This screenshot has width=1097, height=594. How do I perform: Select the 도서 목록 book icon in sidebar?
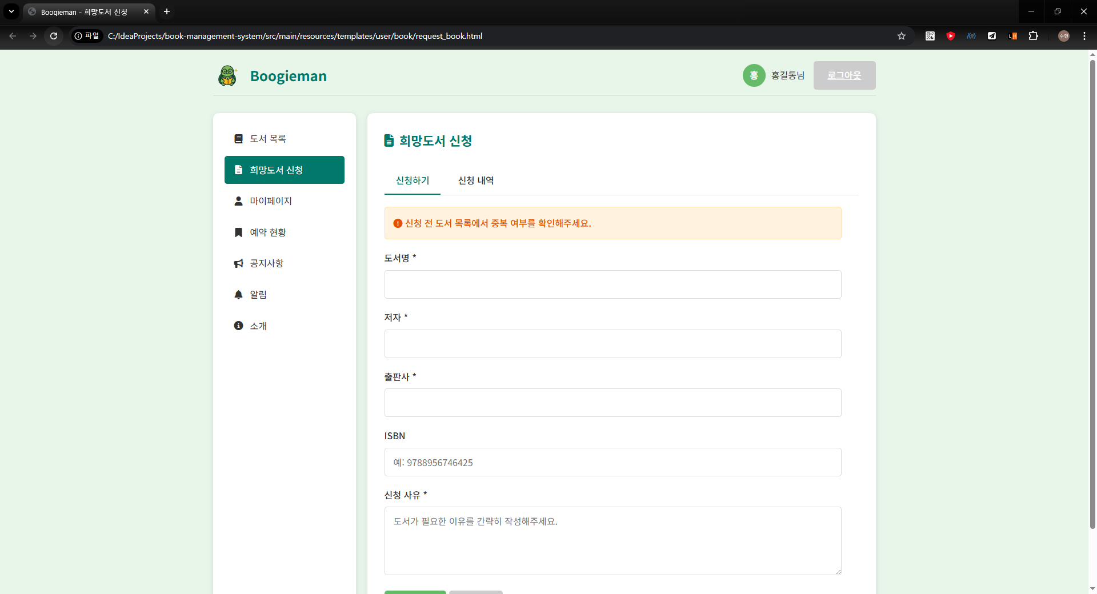[x=238, y=138]
